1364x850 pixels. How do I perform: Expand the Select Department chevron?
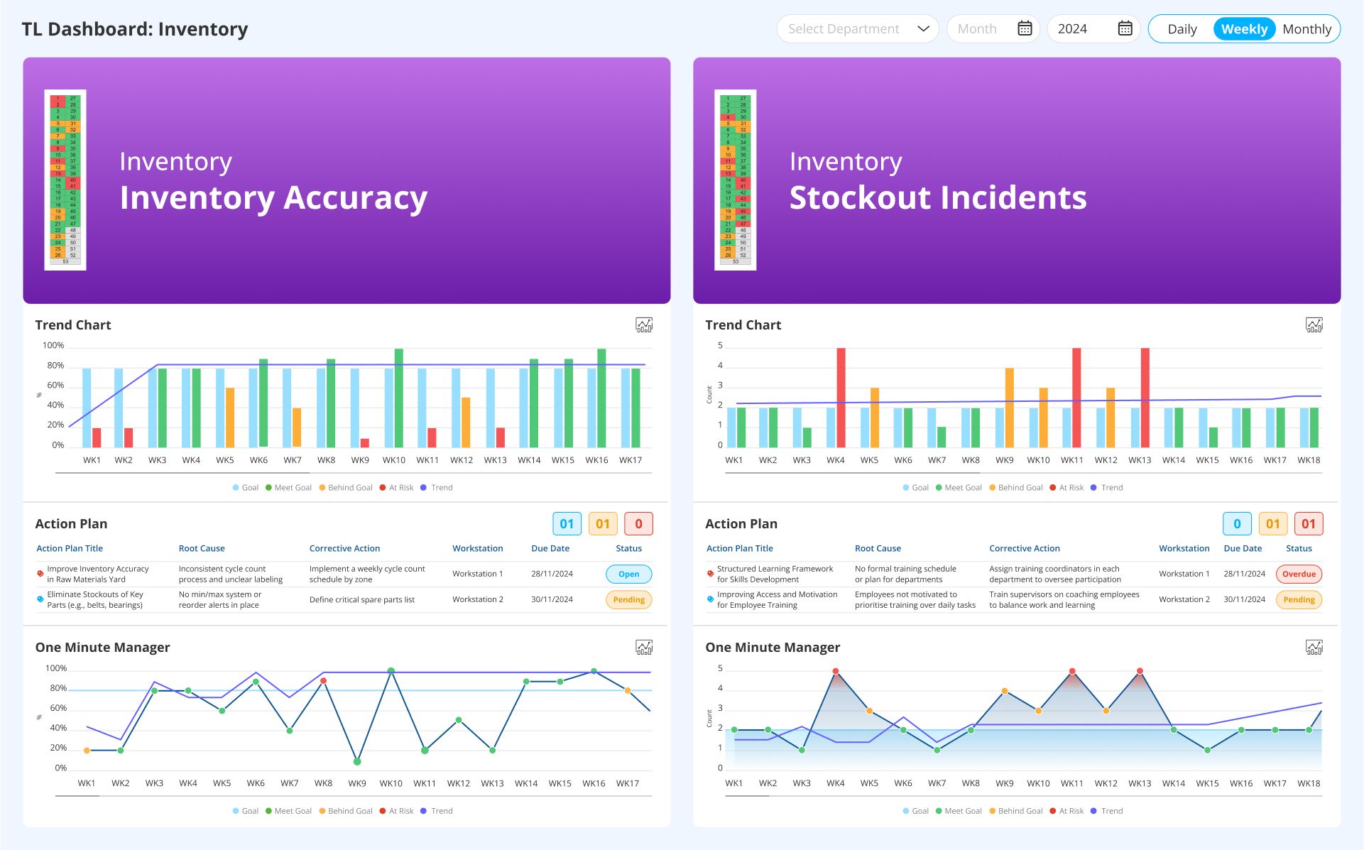[923, 29]
